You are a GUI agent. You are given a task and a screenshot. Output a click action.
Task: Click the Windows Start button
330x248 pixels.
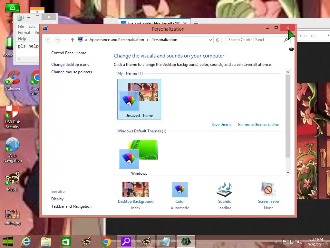pos(8,242)
